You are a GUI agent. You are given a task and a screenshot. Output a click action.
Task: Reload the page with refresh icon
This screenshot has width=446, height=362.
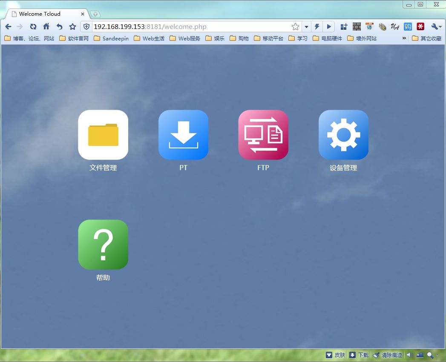[x=33, y=27]
